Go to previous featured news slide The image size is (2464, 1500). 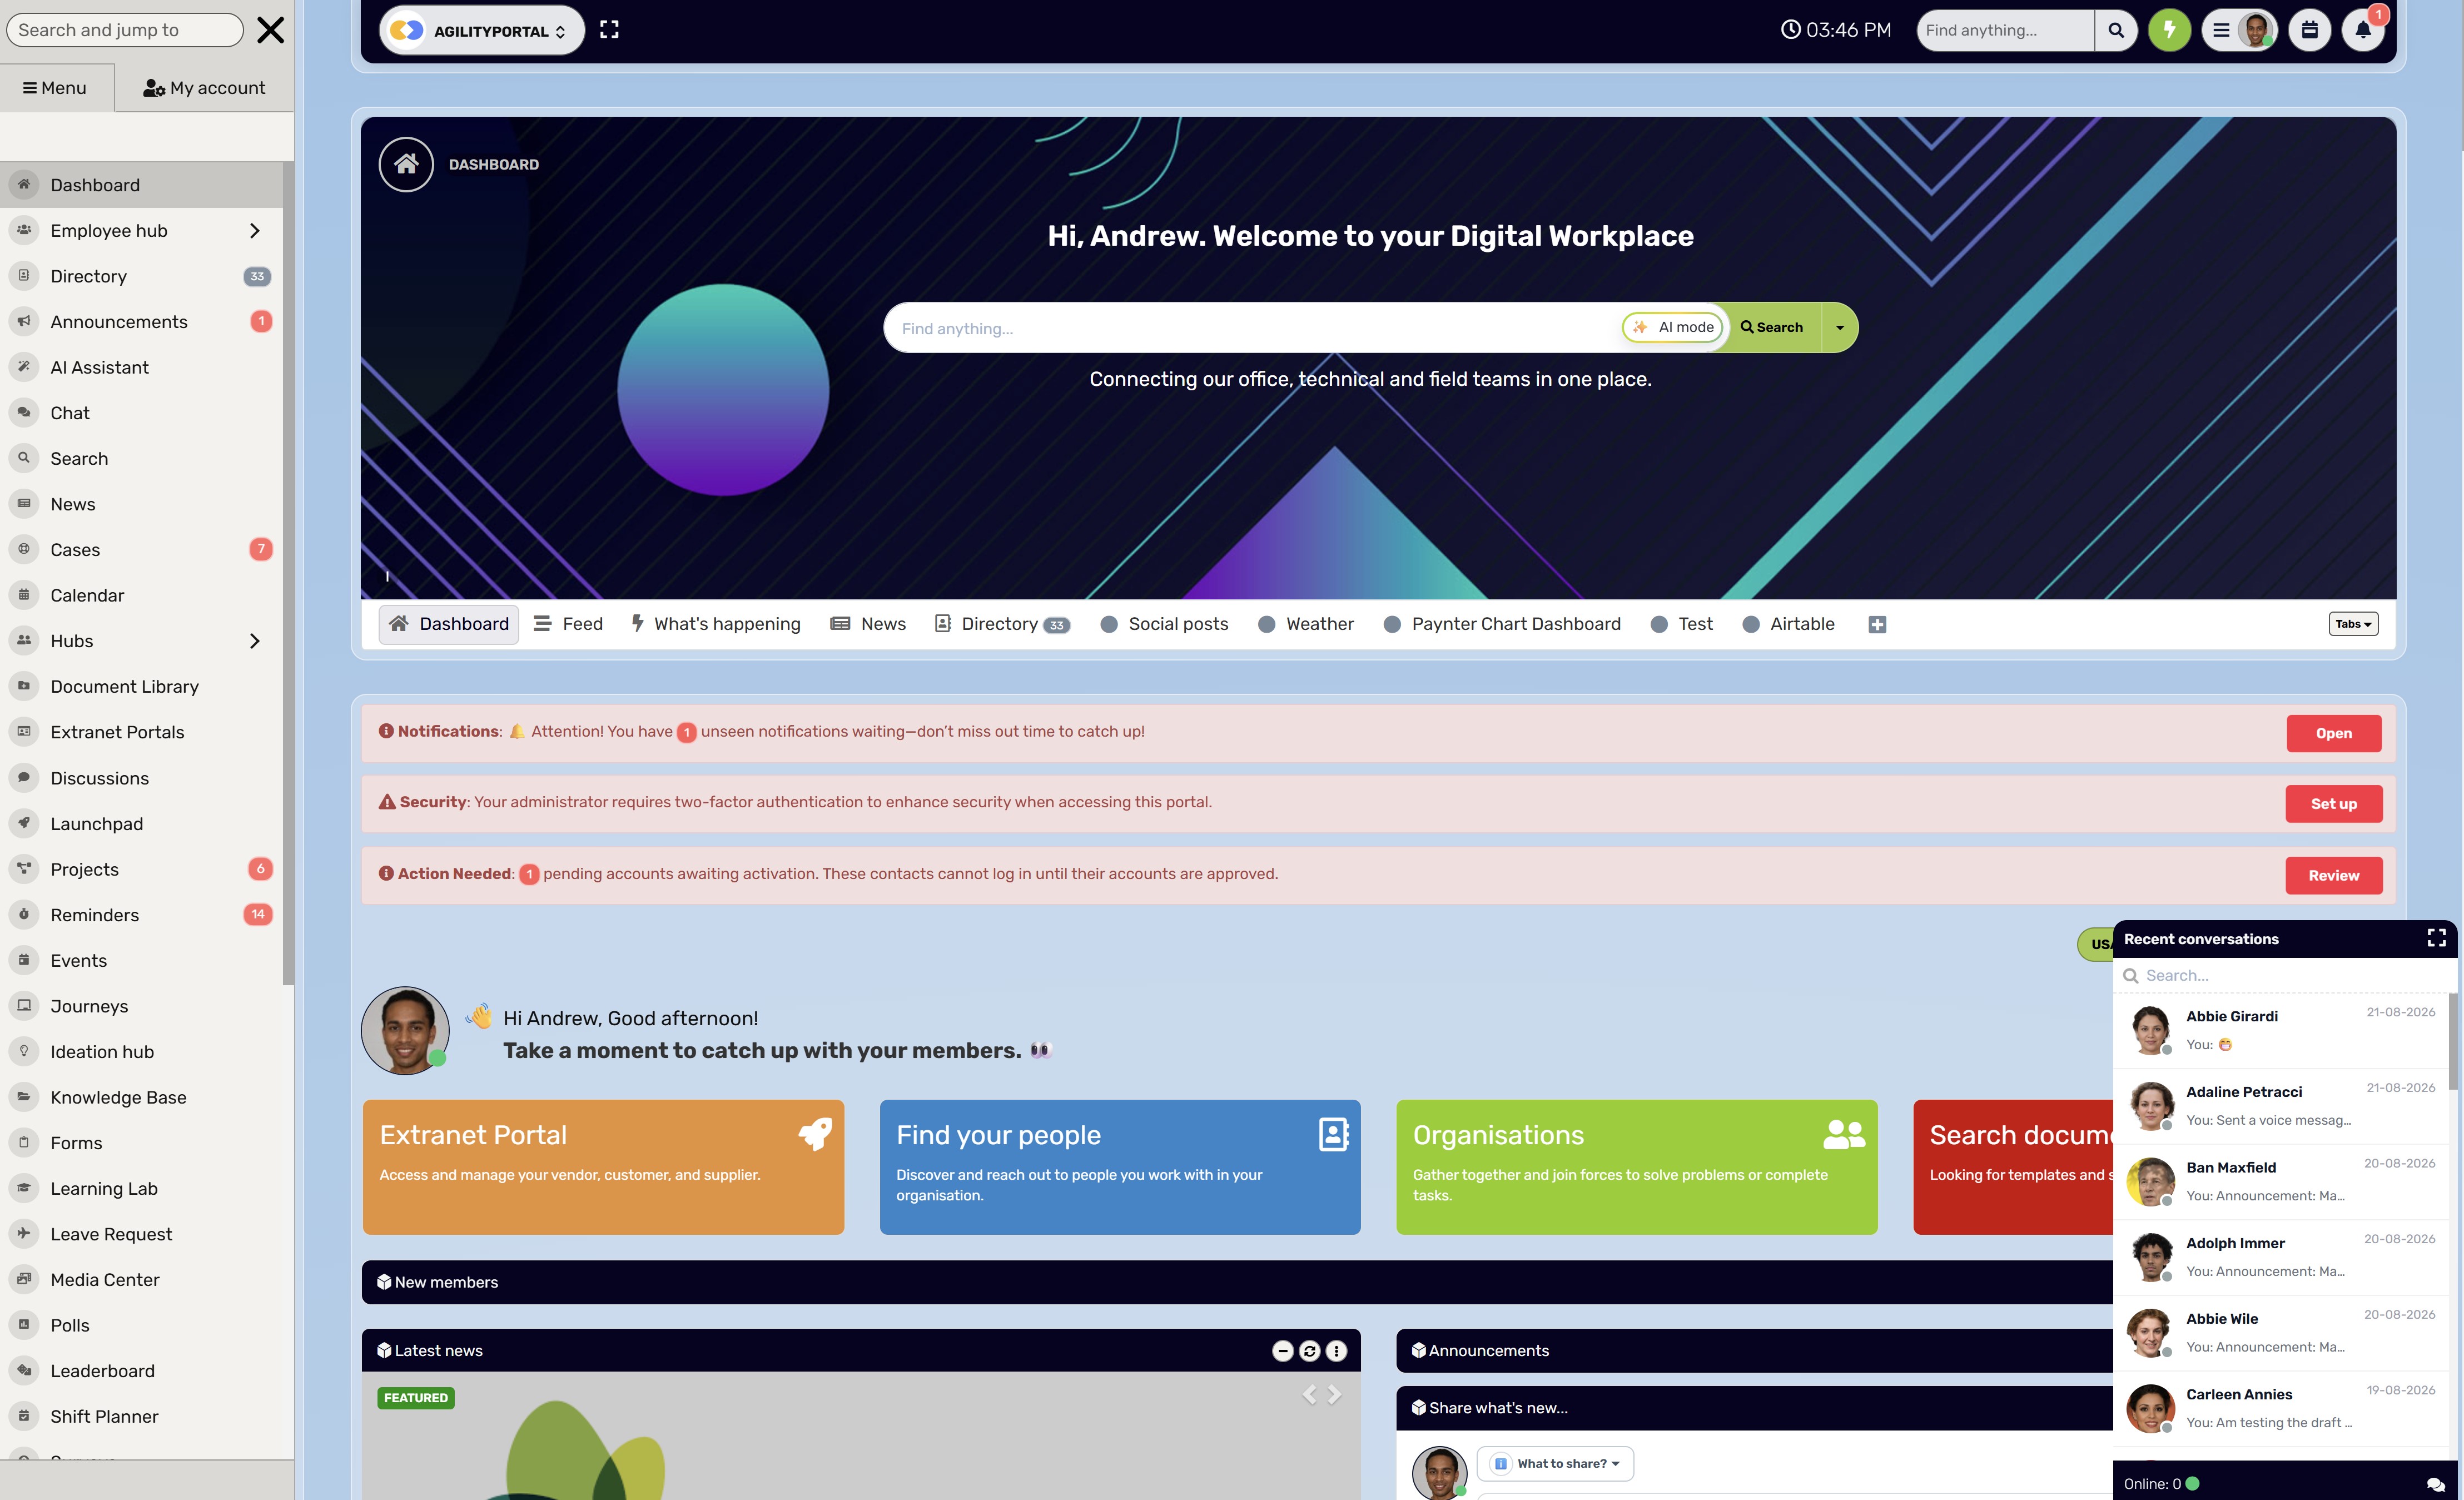click(x=1309, y=1395)
